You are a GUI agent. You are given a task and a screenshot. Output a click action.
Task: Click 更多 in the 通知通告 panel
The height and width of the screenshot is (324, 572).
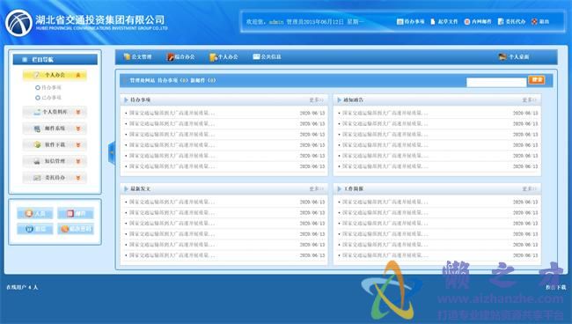529,100
